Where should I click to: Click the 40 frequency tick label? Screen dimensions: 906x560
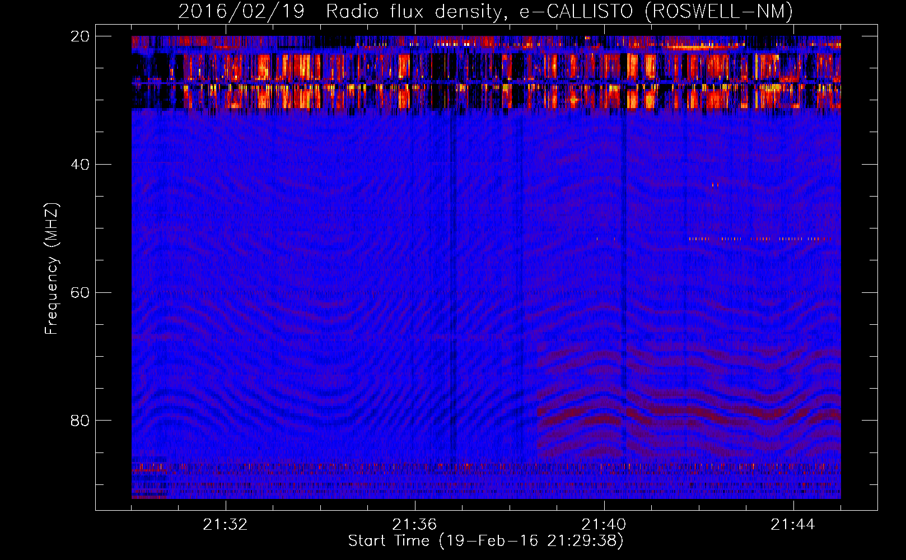click(x=80, y=165)
